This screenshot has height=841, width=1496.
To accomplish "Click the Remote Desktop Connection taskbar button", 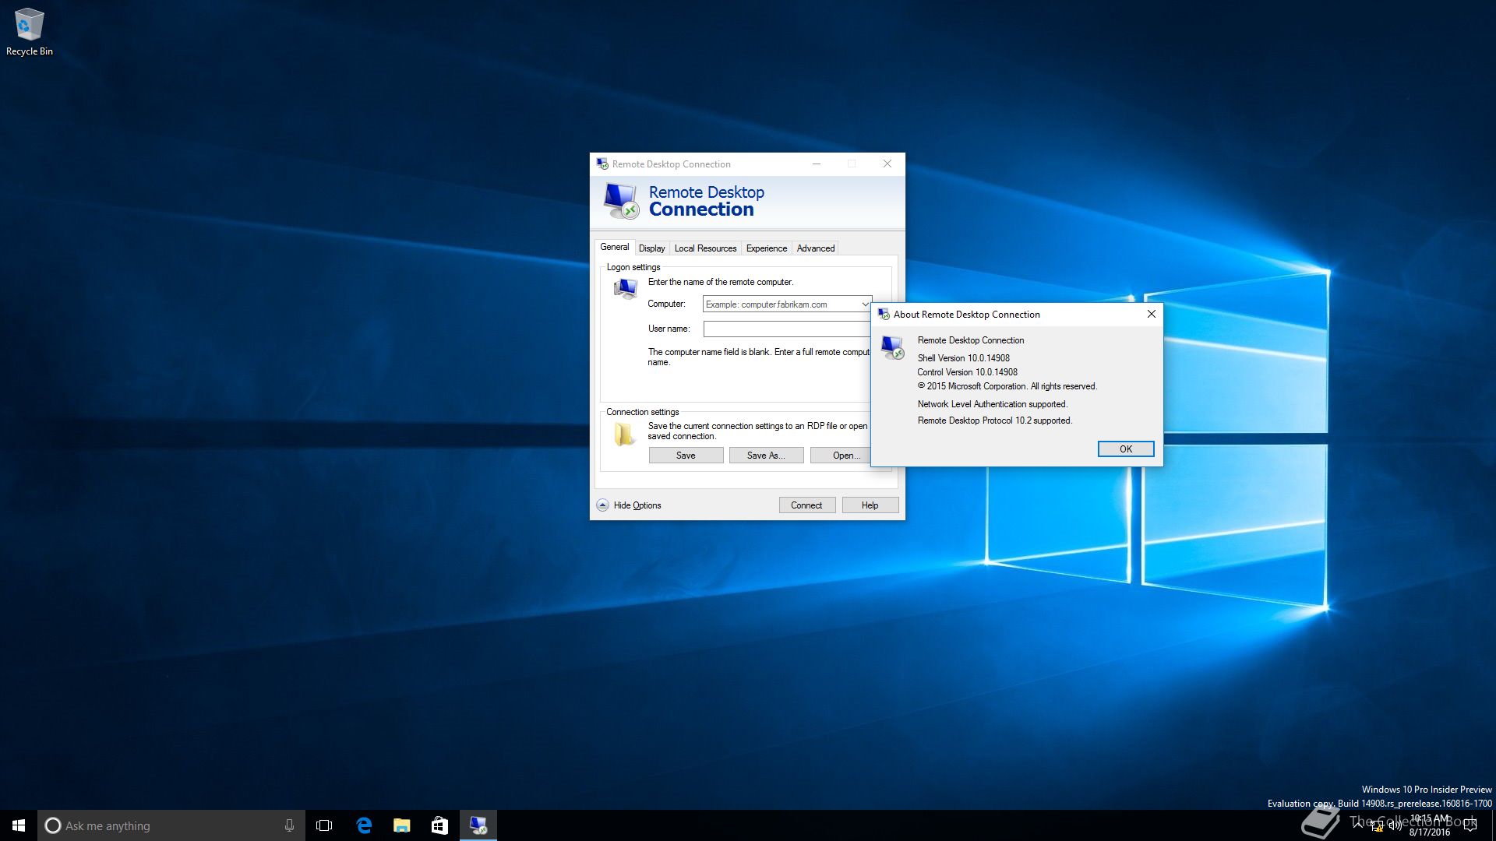I will point(478,825).
